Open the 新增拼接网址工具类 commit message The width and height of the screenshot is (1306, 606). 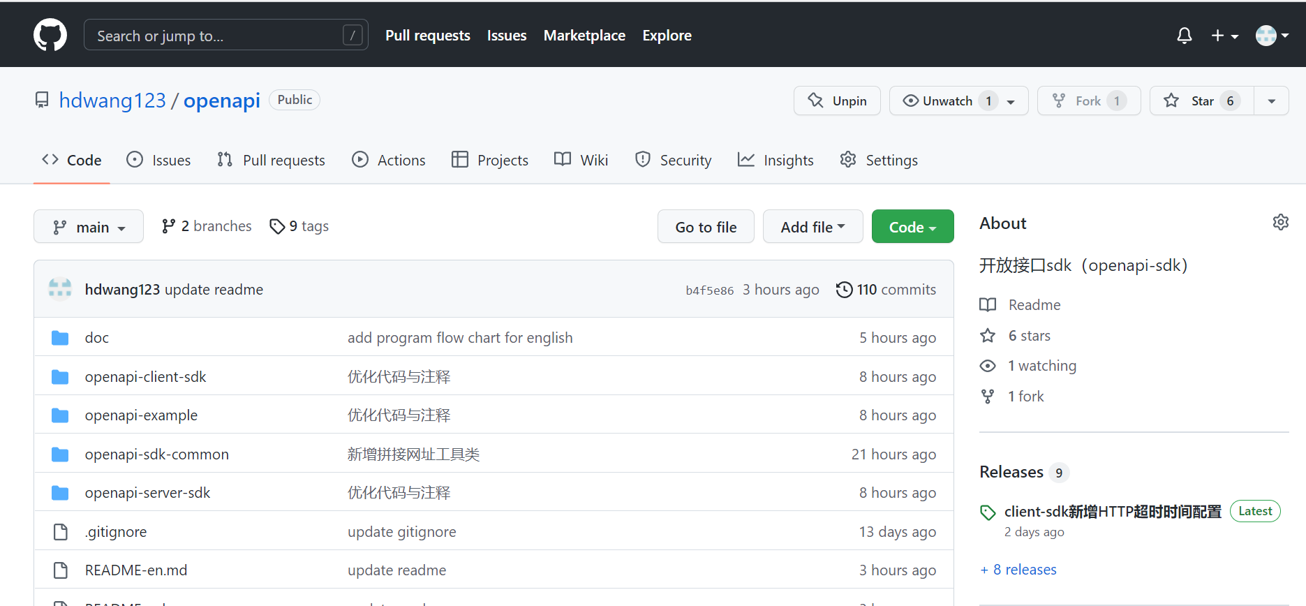413,454
